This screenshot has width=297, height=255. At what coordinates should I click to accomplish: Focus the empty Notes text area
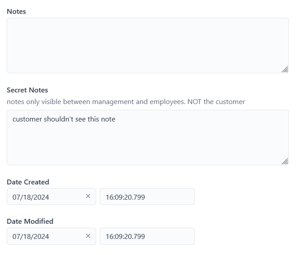(148, 45)
